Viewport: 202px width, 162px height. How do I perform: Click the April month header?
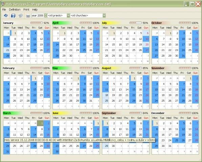coord(55,23)
